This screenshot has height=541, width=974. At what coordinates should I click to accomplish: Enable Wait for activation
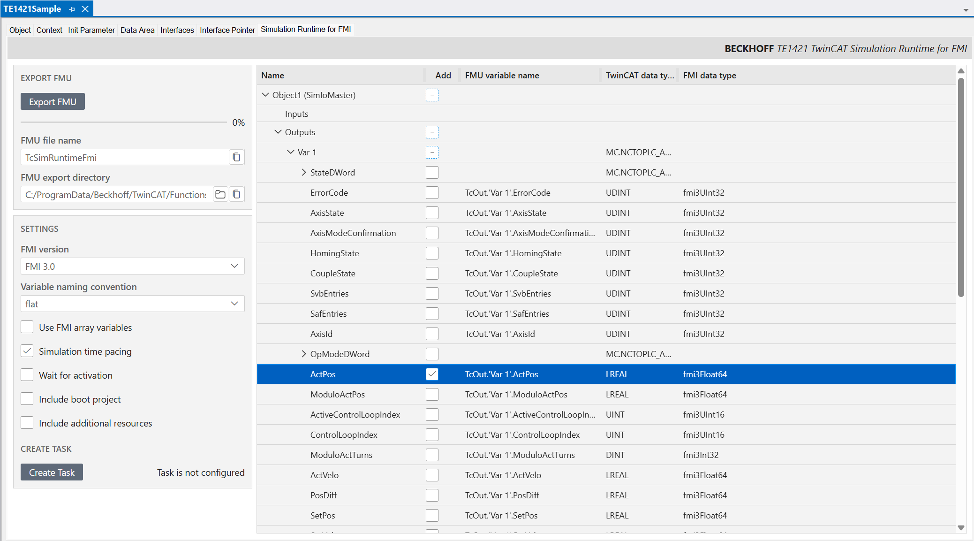27,375
